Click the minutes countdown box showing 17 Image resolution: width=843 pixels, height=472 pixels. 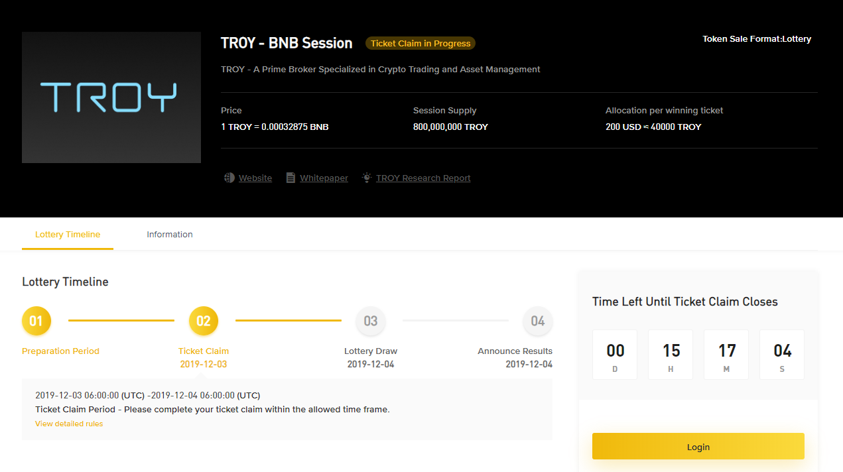click(x=726, y=355)
